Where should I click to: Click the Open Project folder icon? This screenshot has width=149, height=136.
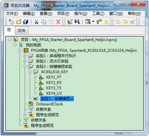pos(19,22)
